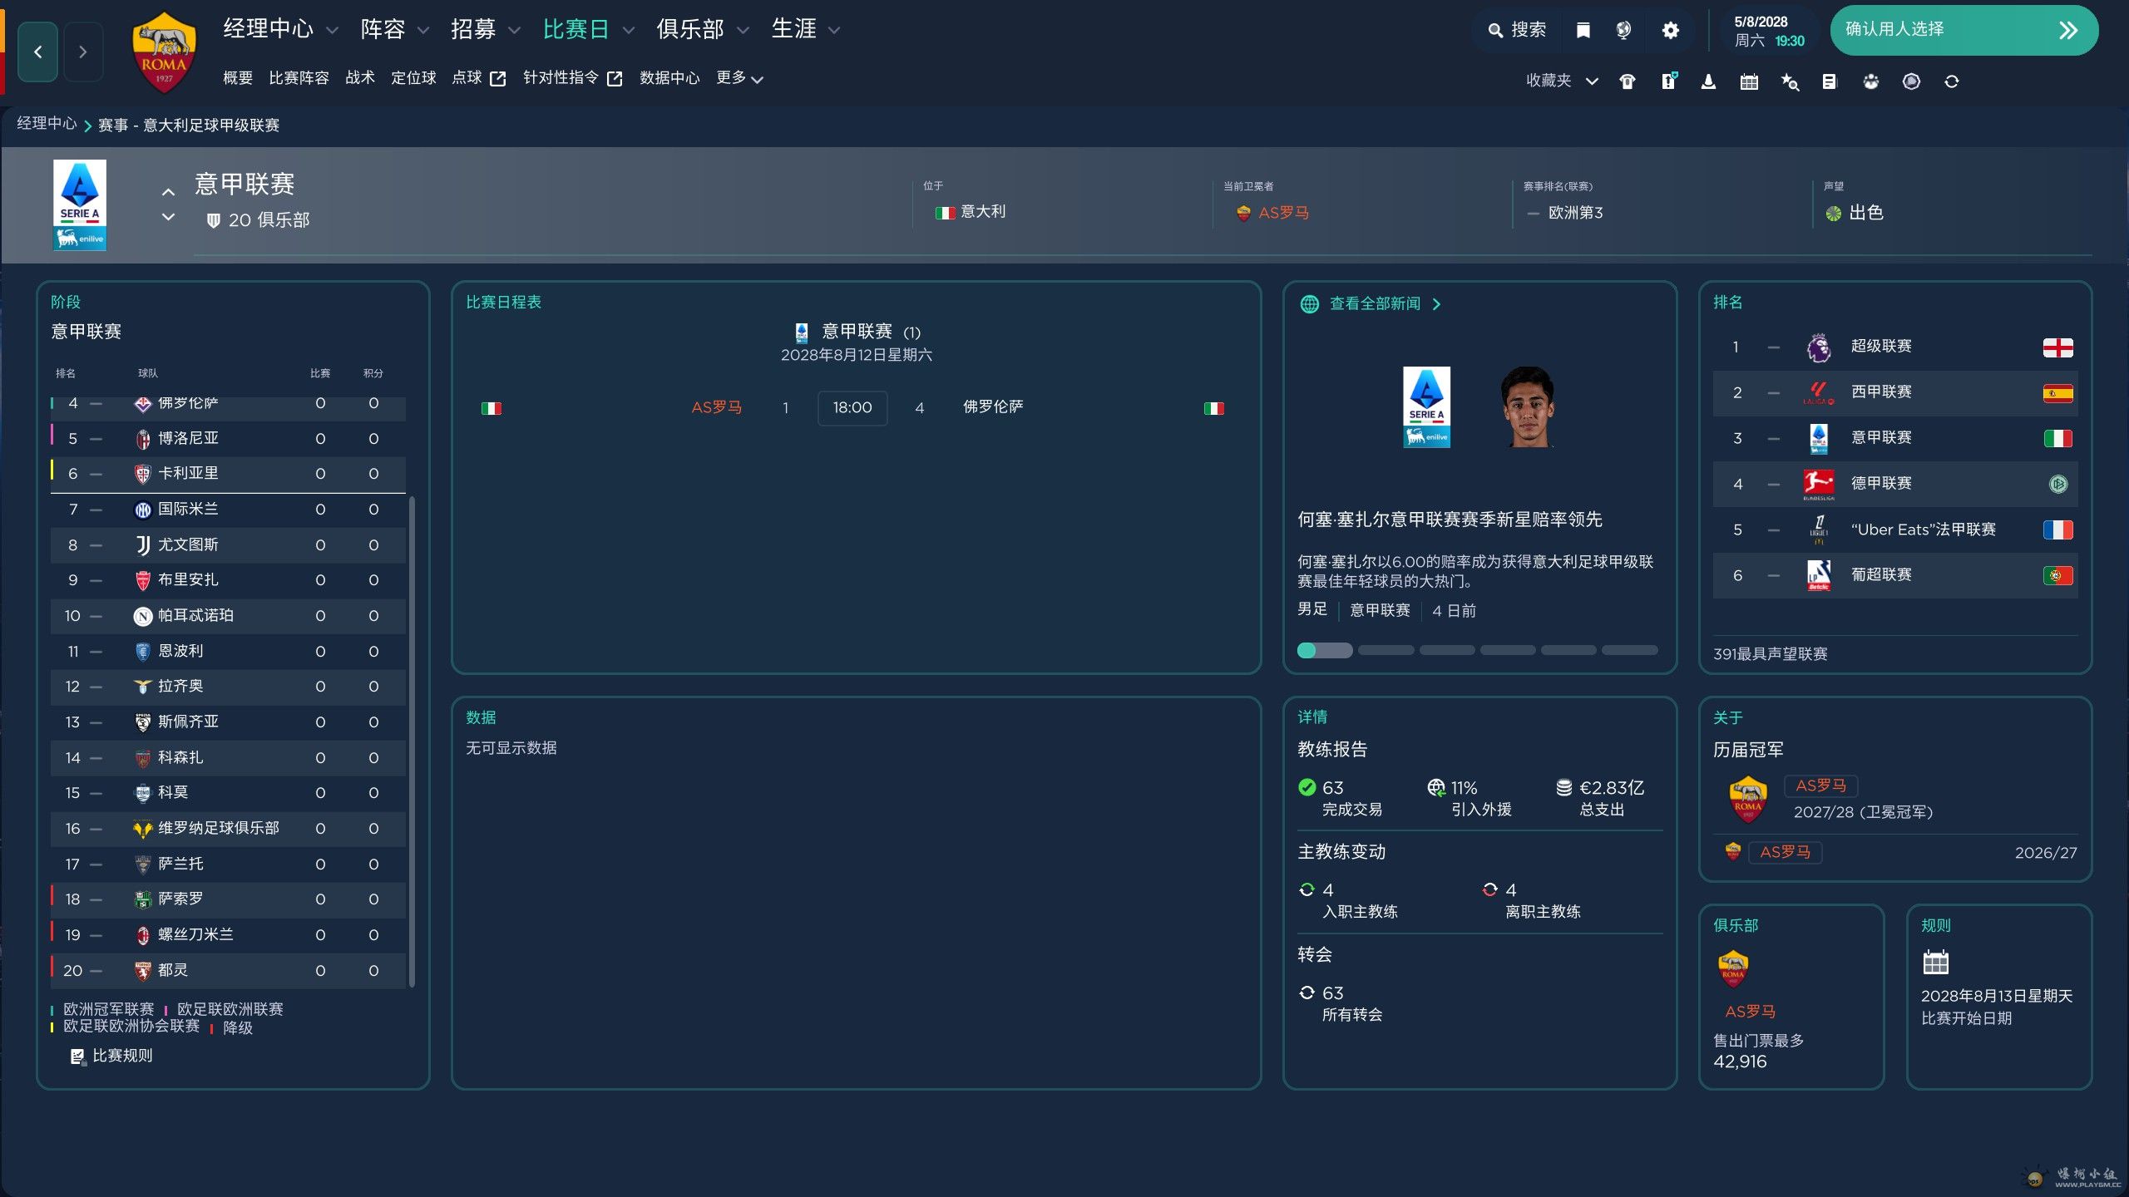This screenshot has height=1197, width=2129.
Task: Click the refresh arrows shortcut icon
Action: 1952,81
